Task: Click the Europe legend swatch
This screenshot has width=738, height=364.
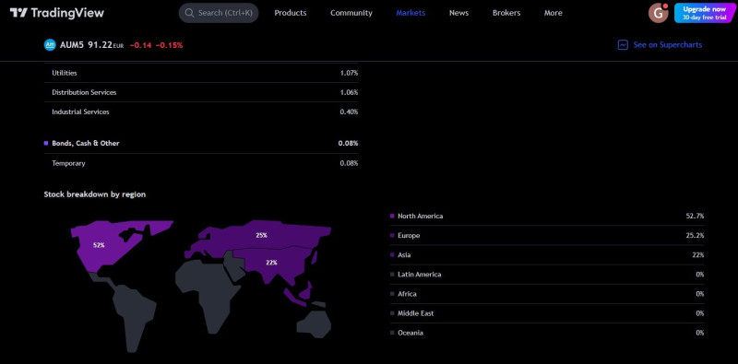Action: click(392, 236)
